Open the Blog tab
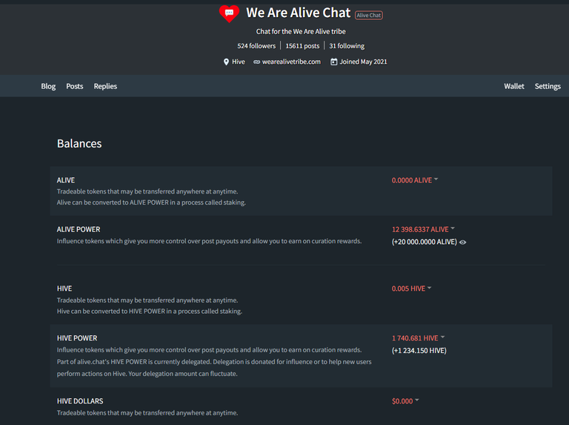569x425 pixels. coord(48,86)
